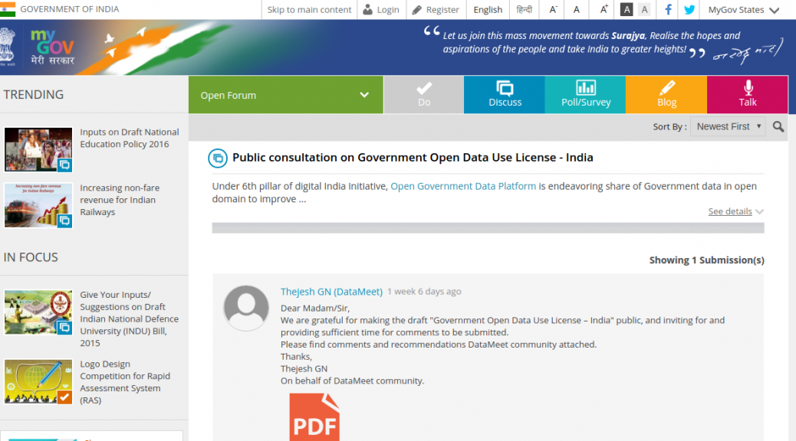Image resolution: width=796 pixels, height=441 pixels.
Task: Click the national emblem icon
Action: pyautogui.click(x=7, y=47)
